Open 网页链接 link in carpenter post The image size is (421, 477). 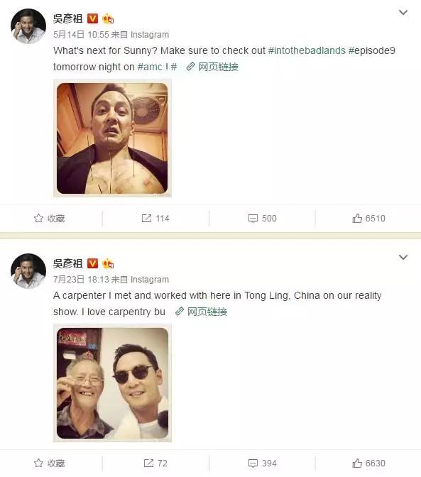pos(202,312)
